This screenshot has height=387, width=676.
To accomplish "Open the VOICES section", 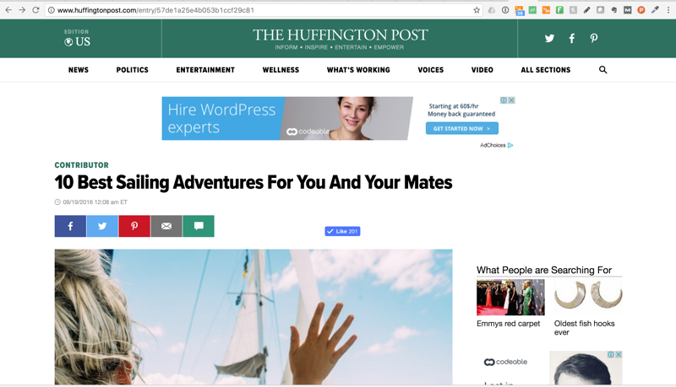I will click(431, 70).
